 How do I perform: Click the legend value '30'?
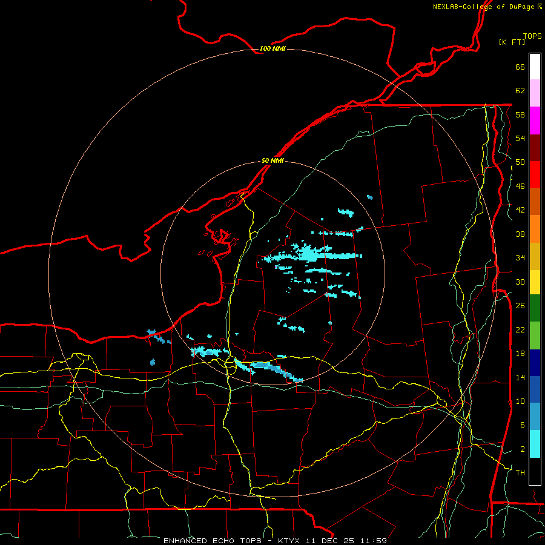coord(520,282)
